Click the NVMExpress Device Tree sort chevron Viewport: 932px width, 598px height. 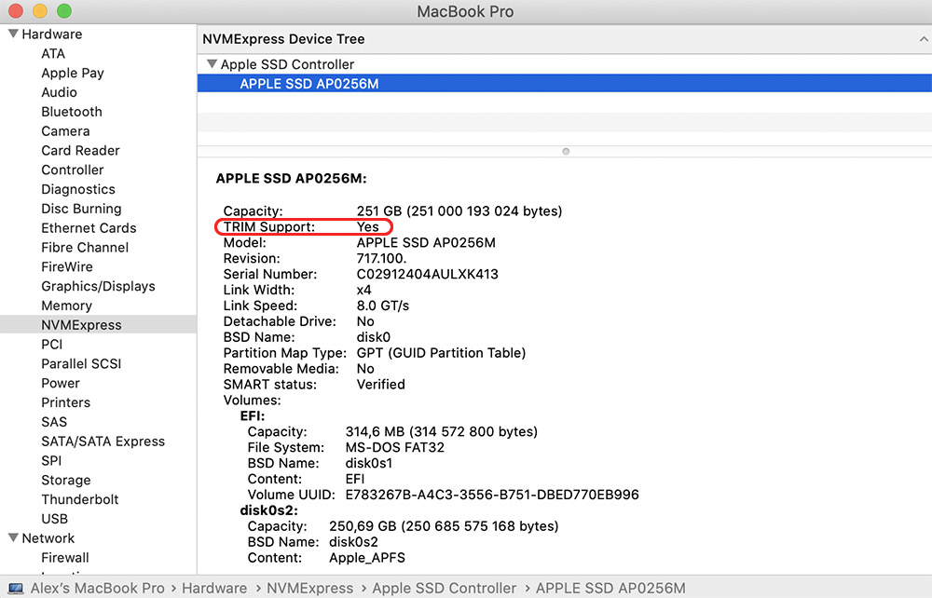tap(923, 39)
